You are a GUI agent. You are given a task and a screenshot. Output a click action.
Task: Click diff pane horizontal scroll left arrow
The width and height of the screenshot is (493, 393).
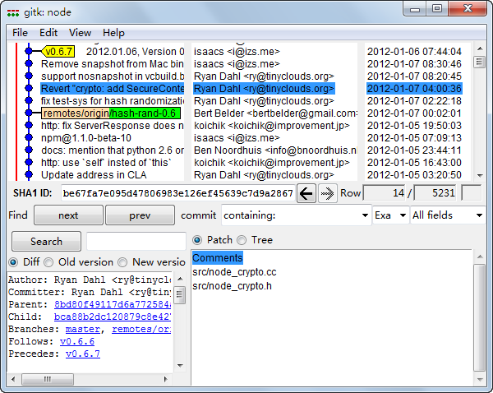(x=13, y=379)
